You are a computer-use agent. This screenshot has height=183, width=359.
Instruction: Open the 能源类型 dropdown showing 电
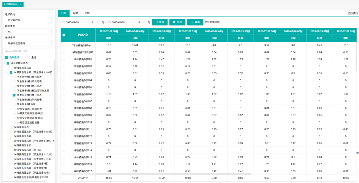pos(28,32)
